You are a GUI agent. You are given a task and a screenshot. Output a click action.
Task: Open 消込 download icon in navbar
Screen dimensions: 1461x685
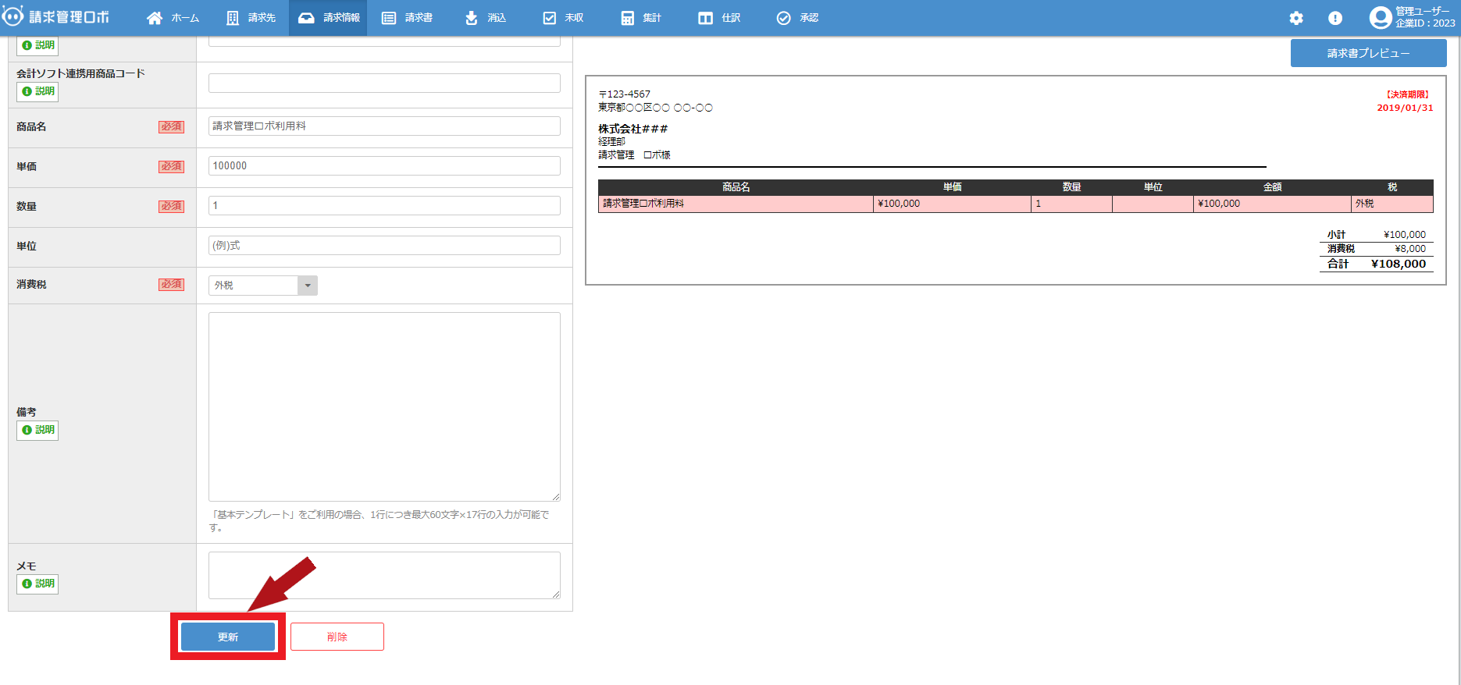[472, 18]
